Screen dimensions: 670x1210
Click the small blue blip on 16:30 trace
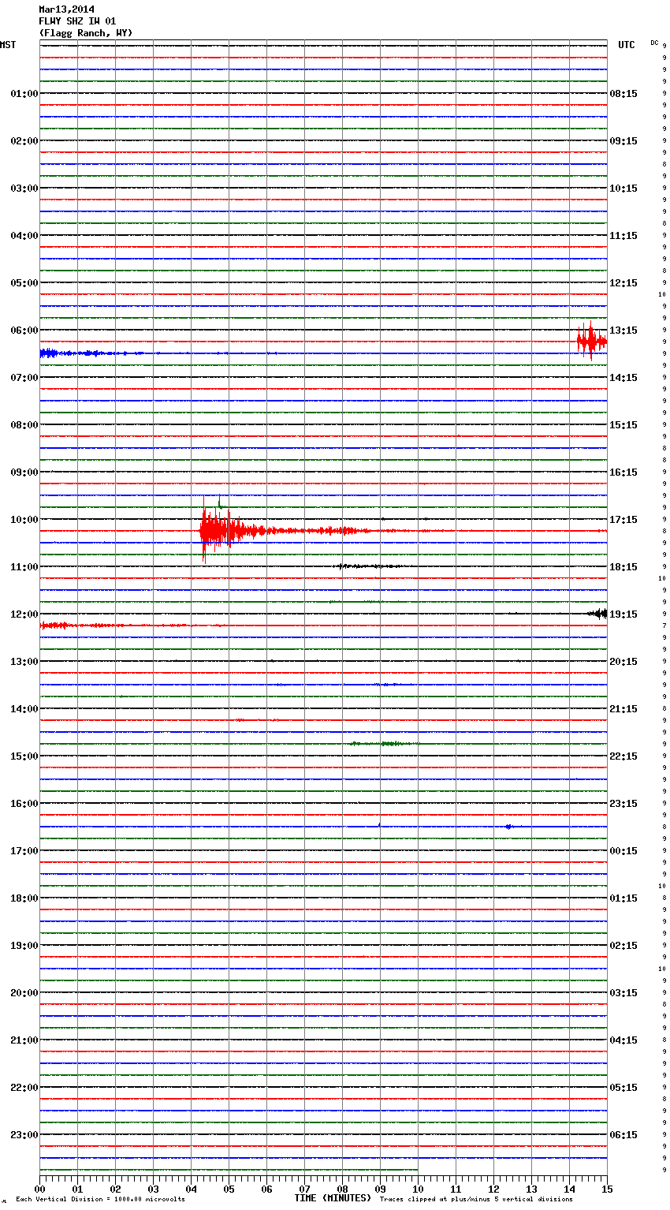[x=508, y=827]
